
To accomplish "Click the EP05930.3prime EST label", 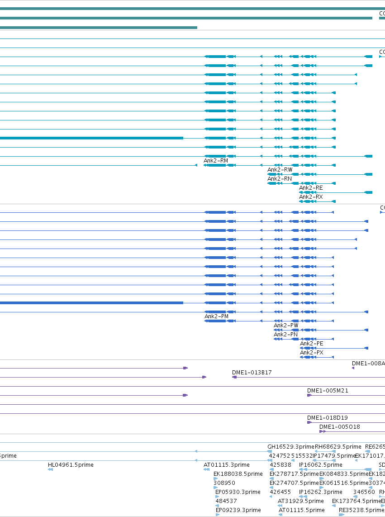I will point(238,492).
